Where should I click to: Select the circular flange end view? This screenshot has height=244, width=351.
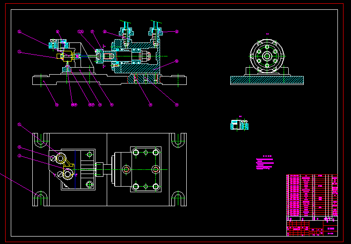(267, 56)
